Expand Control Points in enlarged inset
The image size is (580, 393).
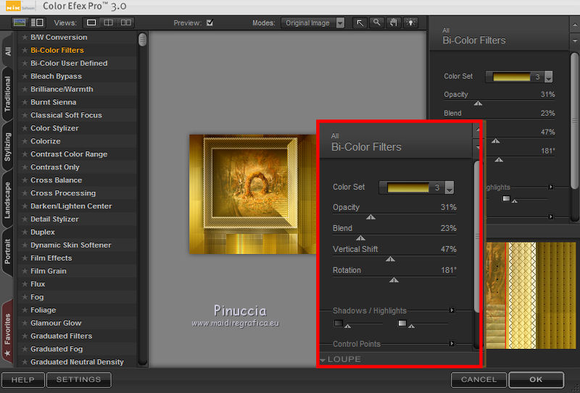pos(452,344)
